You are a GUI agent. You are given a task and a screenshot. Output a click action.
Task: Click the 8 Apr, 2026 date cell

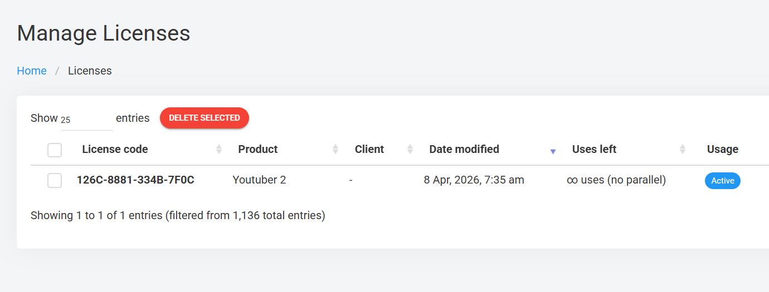[x=474, y=180]
